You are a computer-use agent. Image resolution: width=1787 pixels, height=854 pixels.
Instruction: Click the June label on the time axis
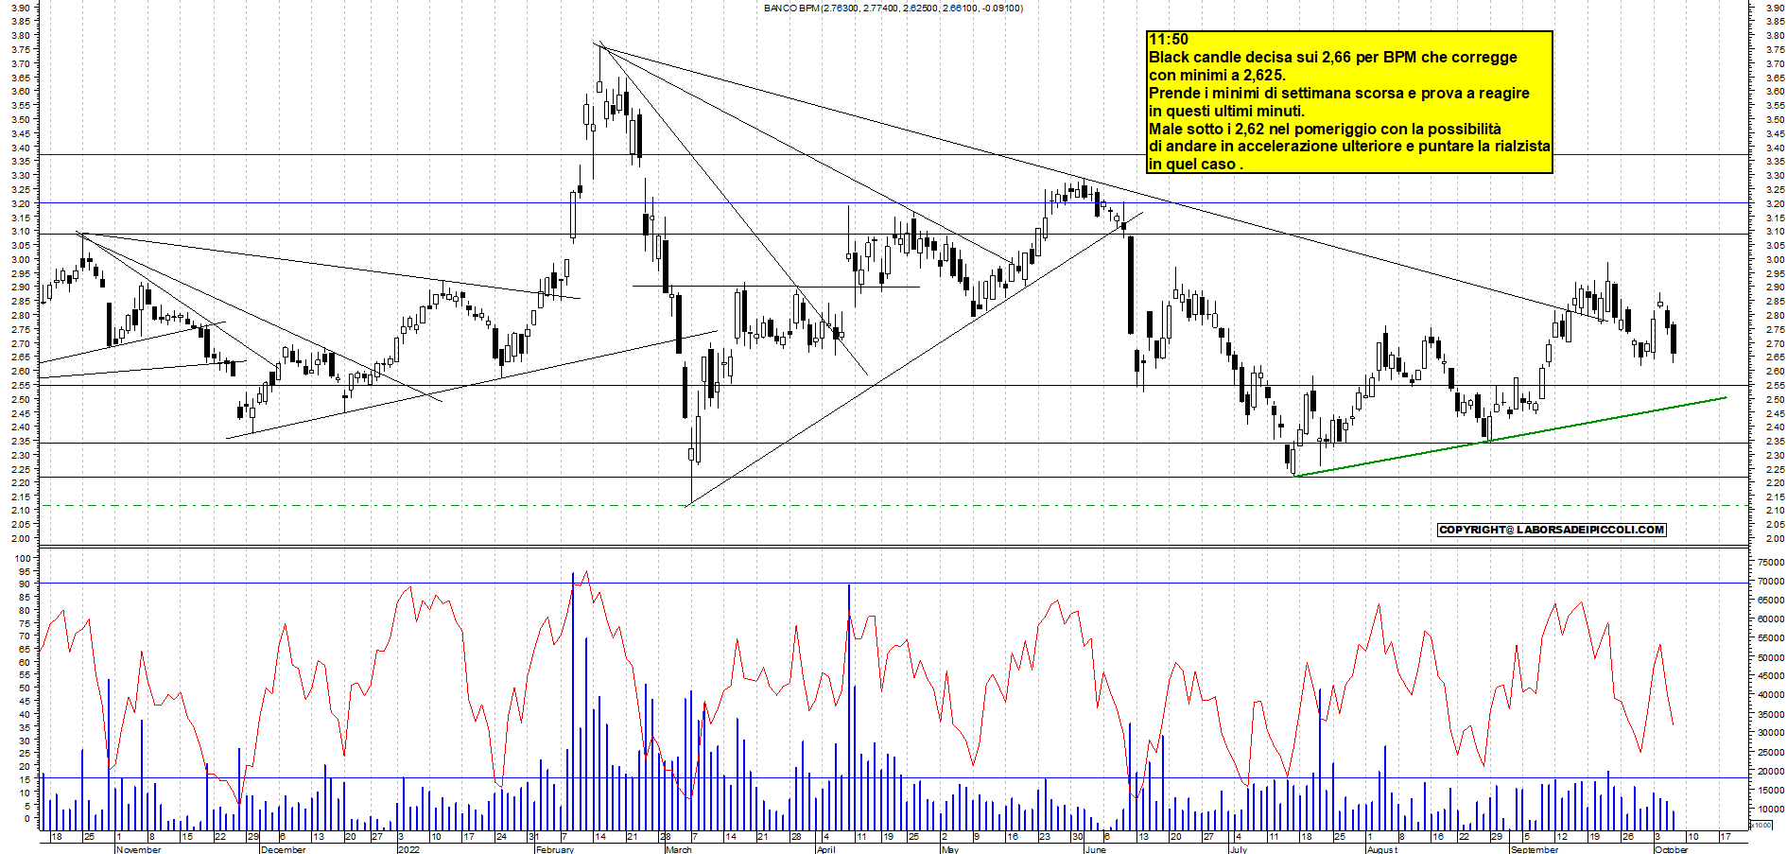[x=1095, y=849]
